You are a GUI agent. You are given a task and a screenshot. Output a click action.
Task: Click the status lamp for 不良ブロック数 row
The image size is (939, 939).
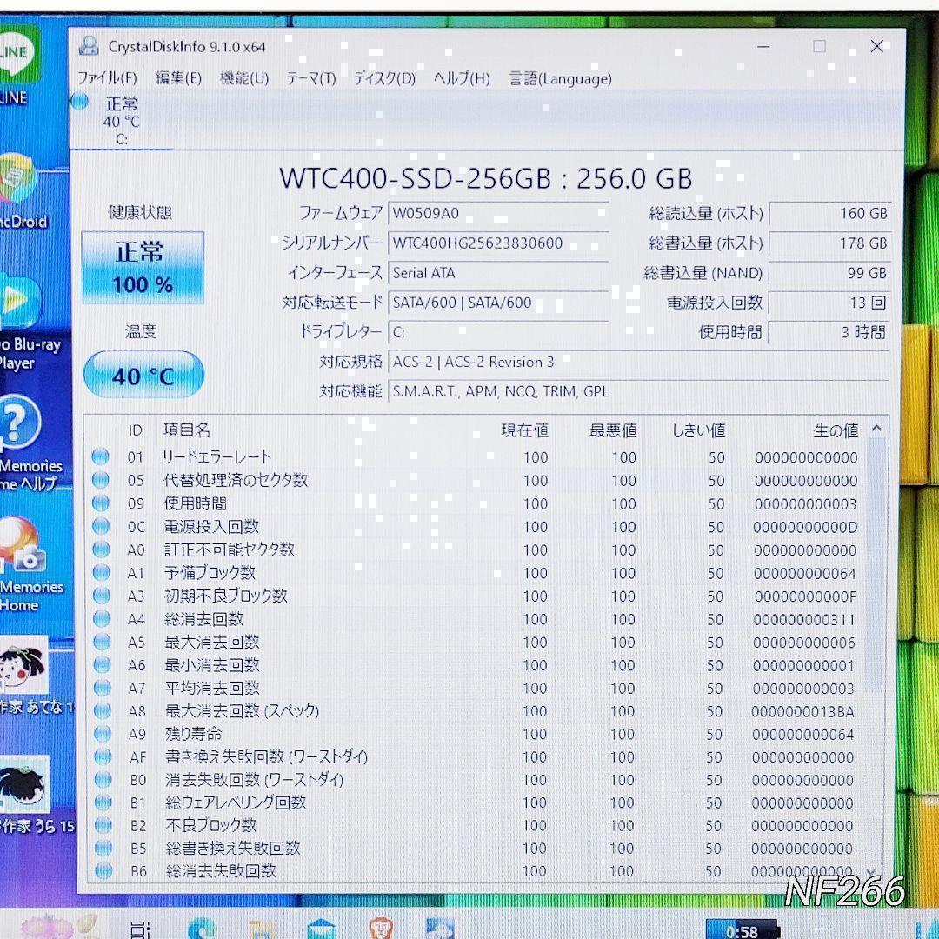tap(102, 825)
